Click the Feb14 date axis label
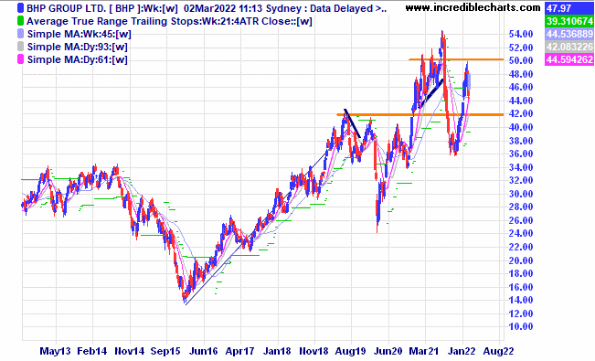Viewport: 595px width, 361px height. point(92,352)
